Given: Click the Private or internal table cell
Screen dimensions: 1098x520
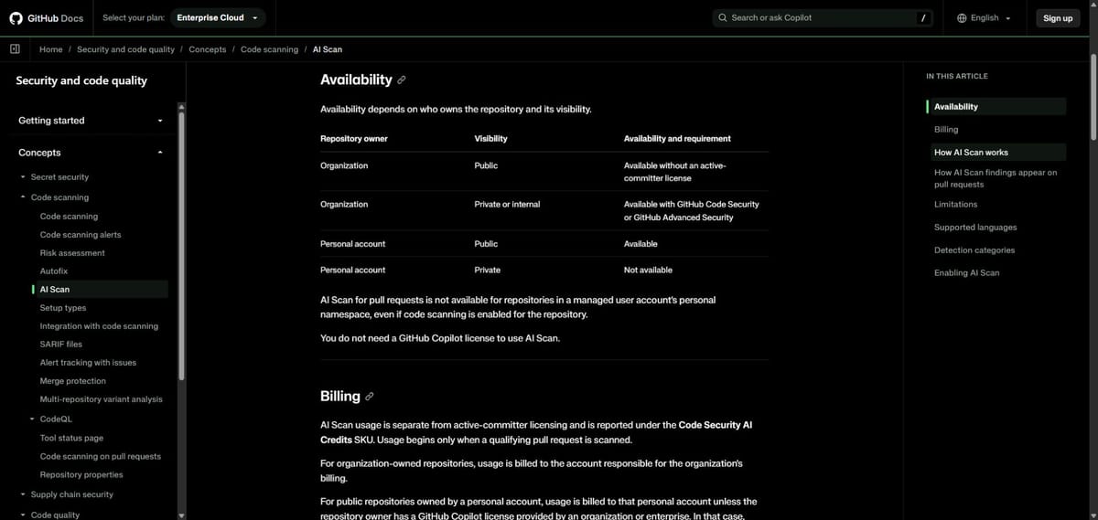Looking at the screenshot, I should click(x=507, y=205).
